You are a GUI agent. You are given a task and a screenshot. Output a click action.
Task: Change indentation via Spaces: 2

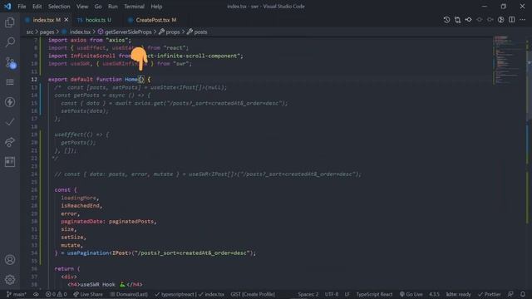tap(308, 294)
